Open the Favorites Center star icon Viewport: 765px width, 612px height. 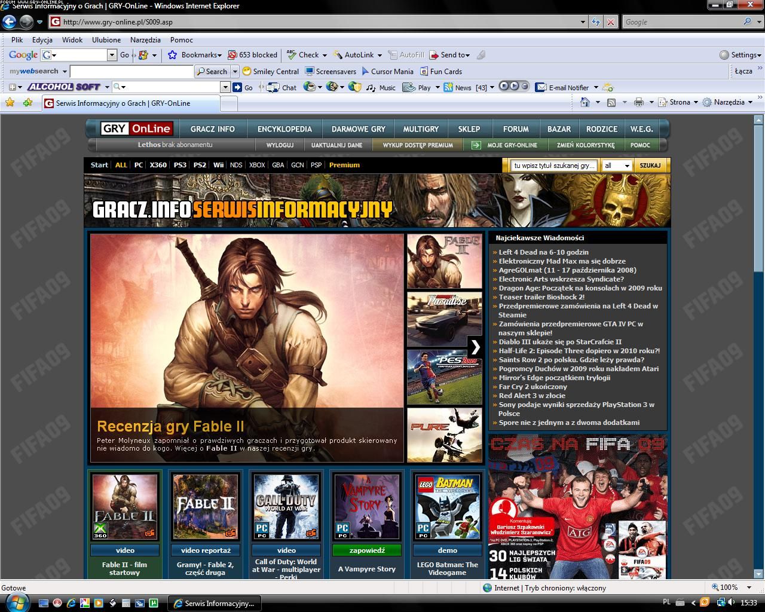[10, 103]
